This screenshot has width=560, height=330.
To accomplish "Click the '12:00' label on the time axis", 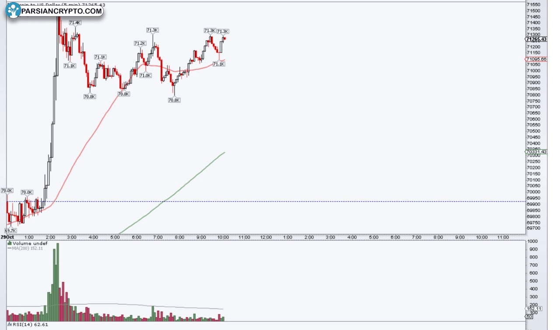I will pos(266,237).
